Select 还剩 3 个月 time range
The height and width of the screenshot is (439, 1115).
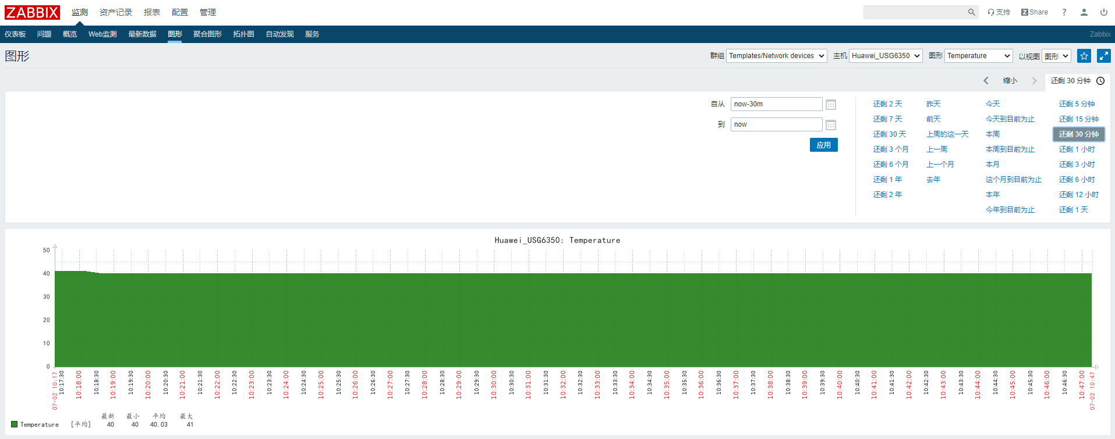pos(891,149)
